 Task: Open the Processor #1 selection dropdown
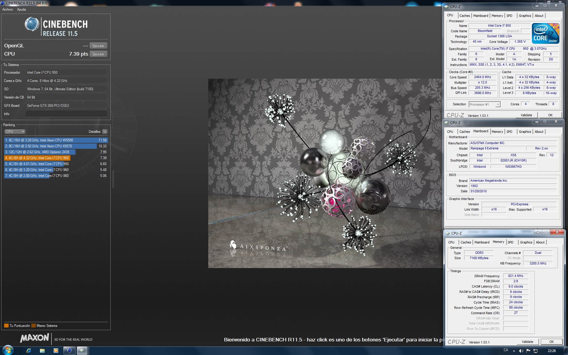484,104
